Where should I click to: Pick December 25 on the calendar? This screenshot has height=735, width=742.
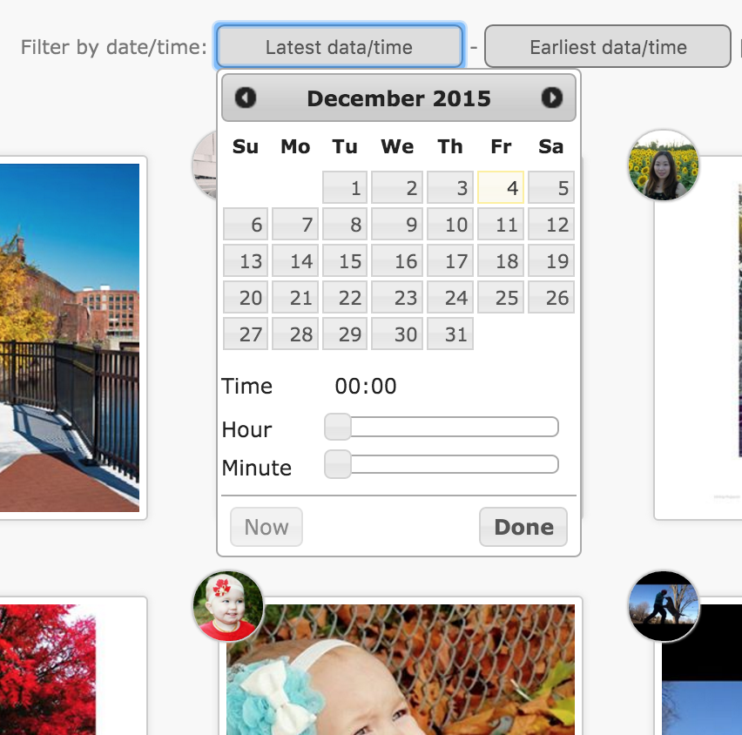click(x=501, y=298)
